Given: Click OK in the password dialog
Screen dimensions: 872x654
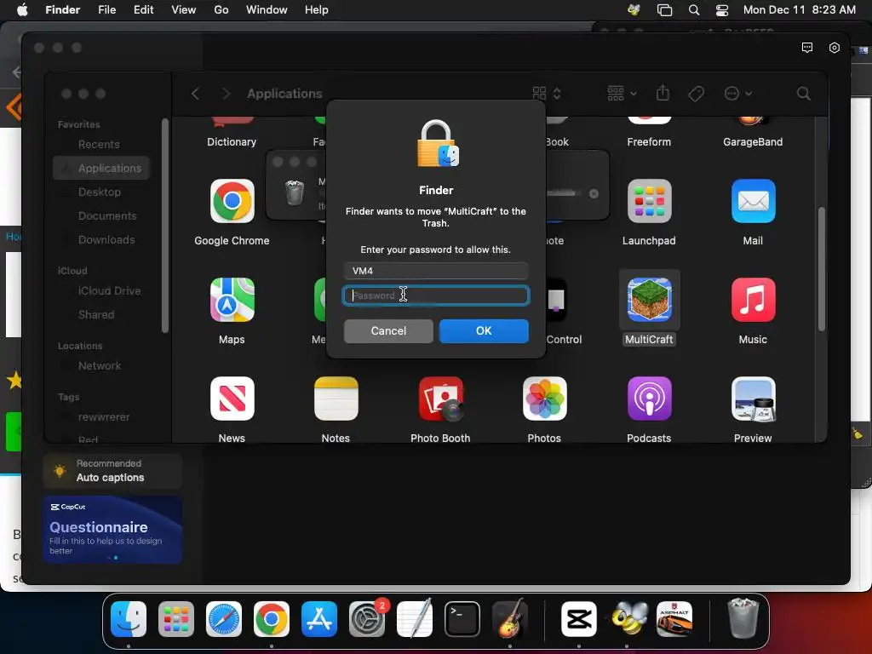Looking at the screenshot, I should (484, 331).
